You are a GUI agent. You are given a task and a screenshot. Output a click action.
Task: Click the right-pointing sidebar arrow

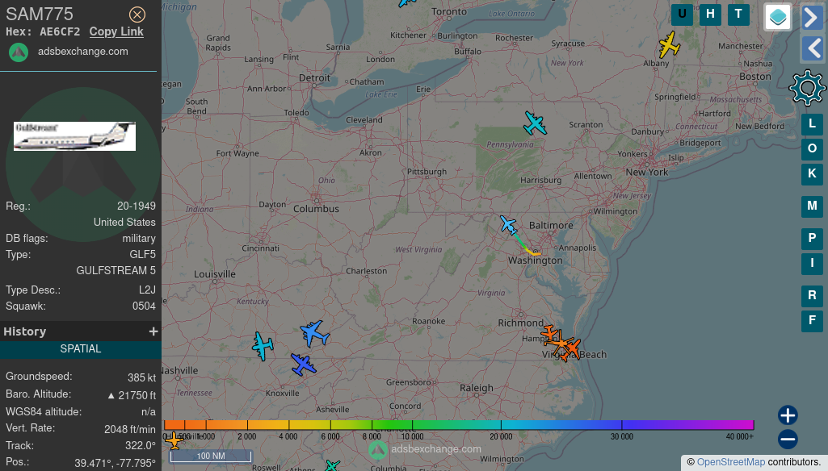point(812,18)
